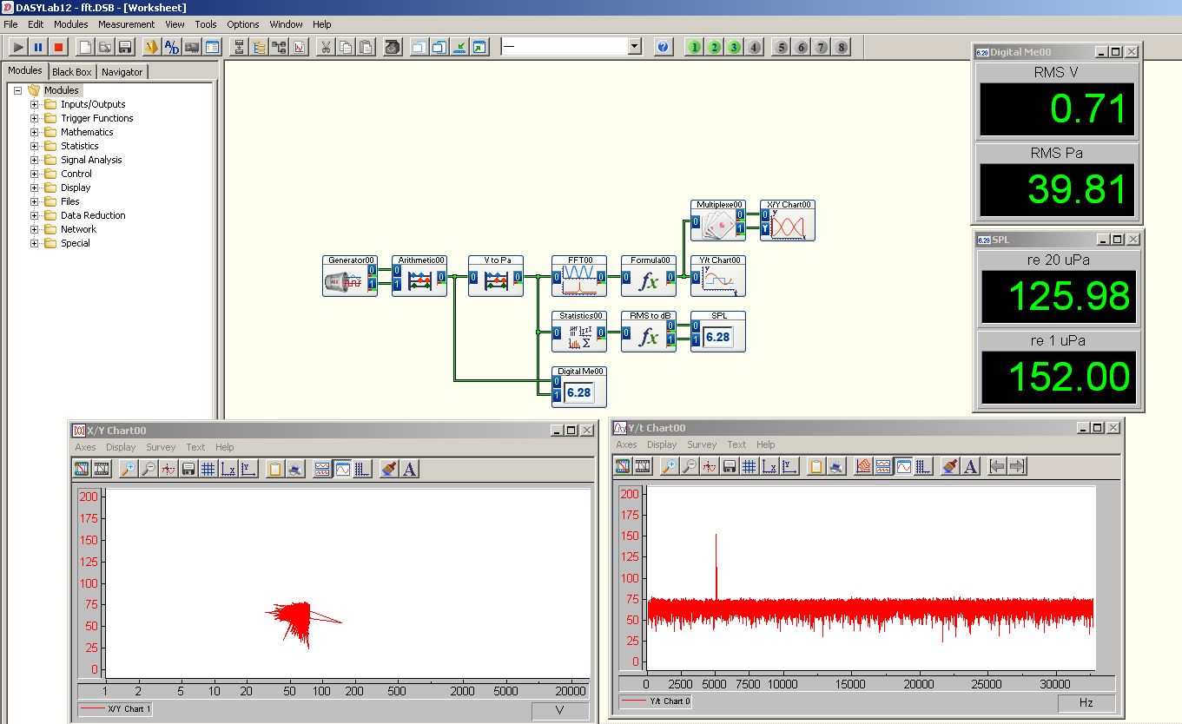Click the FFT00 module block
Viewport: 1182px width, 724px height.
point(578,278)
